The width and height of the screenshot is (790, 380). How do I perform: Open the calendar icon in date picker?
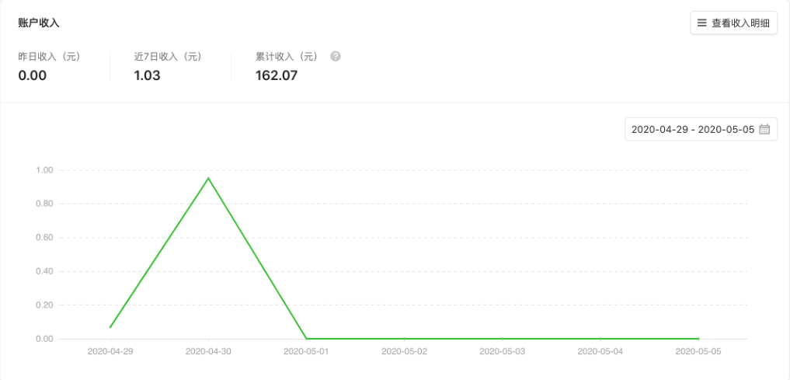coord(764,130)
